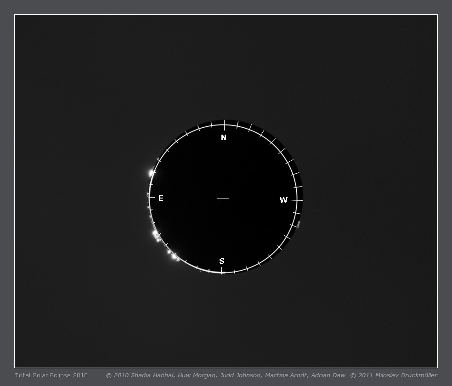Screen dimensions: 452x386
Task: Click the "Total Solar Eclipse 2010" caption
Action: (51, 375)
